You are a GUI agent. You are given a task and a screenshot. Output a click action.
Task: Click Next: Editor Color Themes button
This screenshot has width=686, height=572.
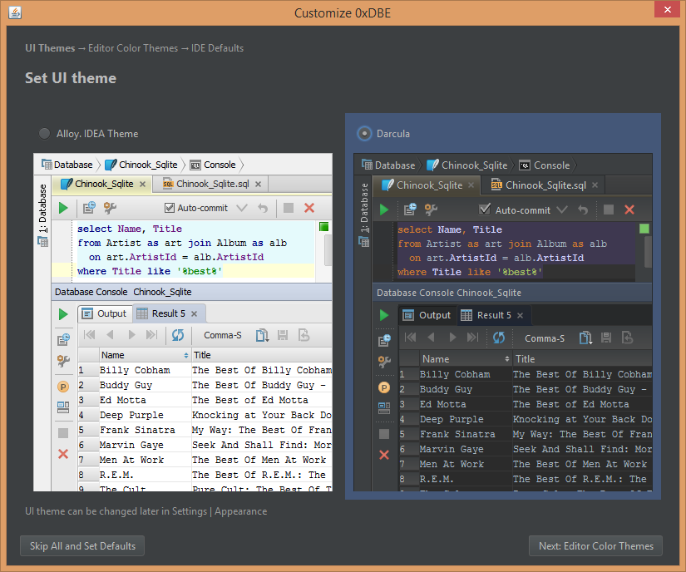point(595,546)
